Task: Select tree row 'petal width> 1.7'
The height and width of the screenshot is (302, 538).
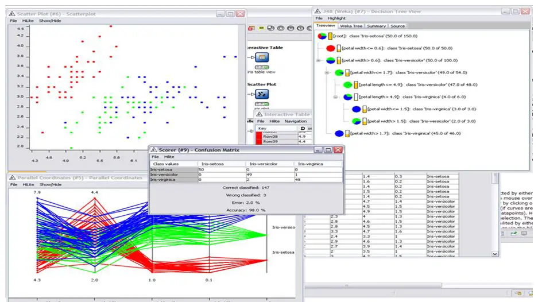Action: [x=405, y=134]
